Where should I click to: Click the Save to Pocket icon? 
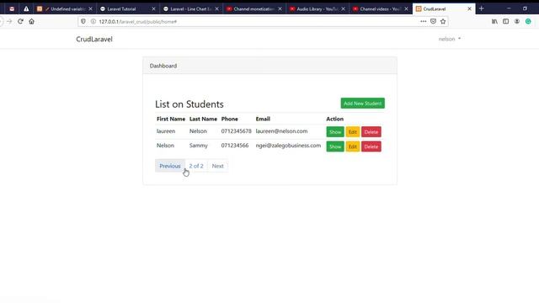click(433, 21)
